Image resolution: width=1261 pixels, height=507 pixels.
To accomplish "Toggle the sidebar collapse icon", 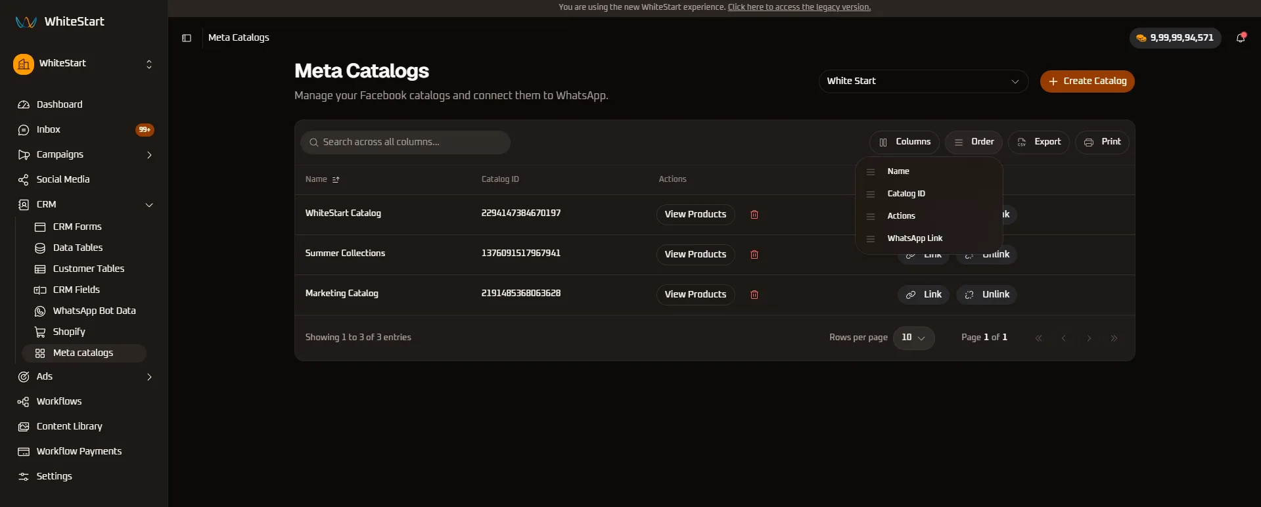I will tap(187, 38).
